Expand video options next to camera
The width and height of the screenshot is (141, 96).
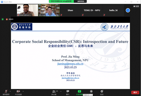tap(23, 91)
